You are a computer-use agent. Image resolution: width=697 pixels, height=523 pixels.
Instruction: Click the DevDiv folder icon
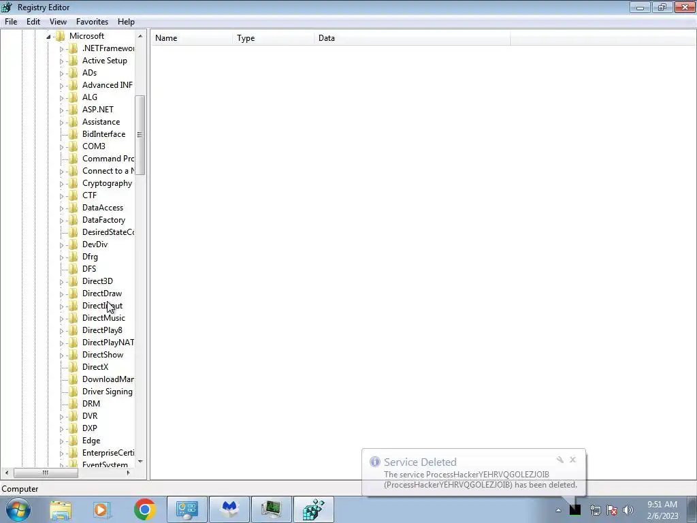click(x=74, y=244)
